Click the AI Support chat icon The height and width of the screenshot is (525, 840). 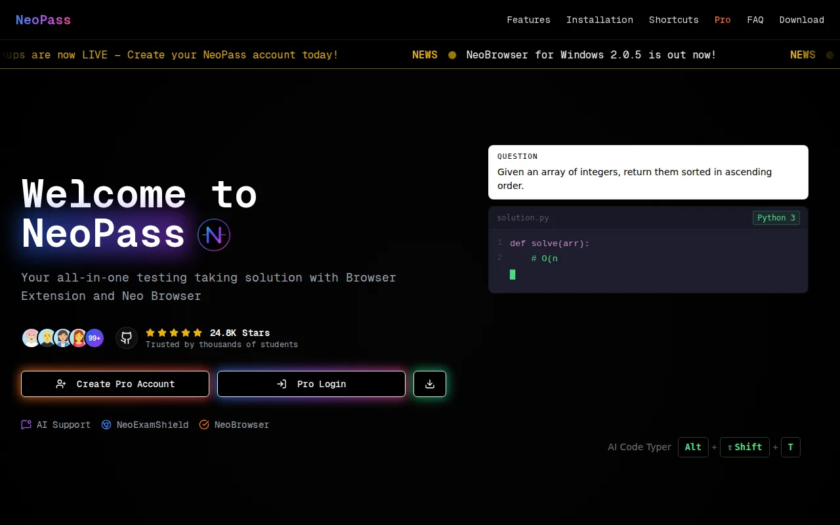[26, 425]
